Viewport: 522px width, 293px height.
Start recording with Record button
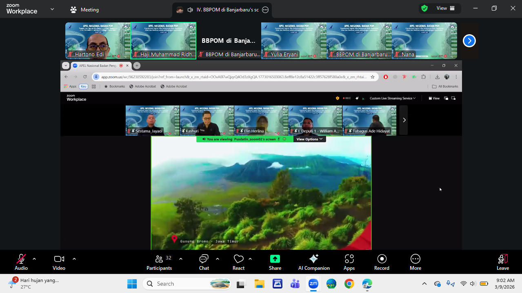coord(382,262)
